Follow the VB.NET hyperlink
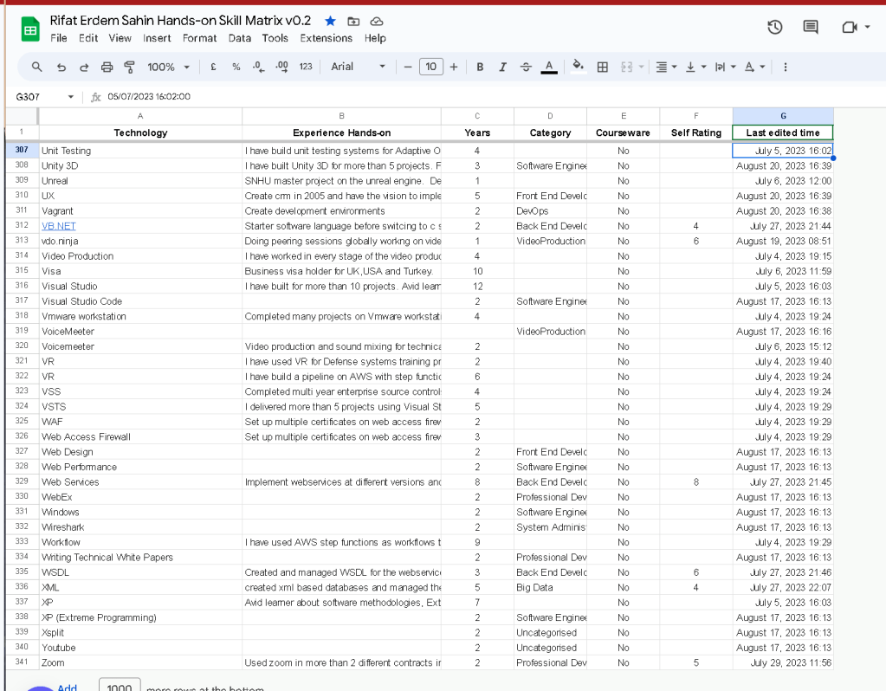The height and width of the screenshot is (691, 886). (59, 226)
